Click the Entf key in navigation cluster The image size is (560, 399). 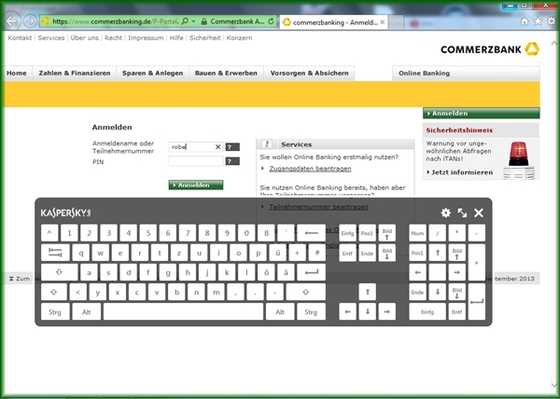point(347,253)
